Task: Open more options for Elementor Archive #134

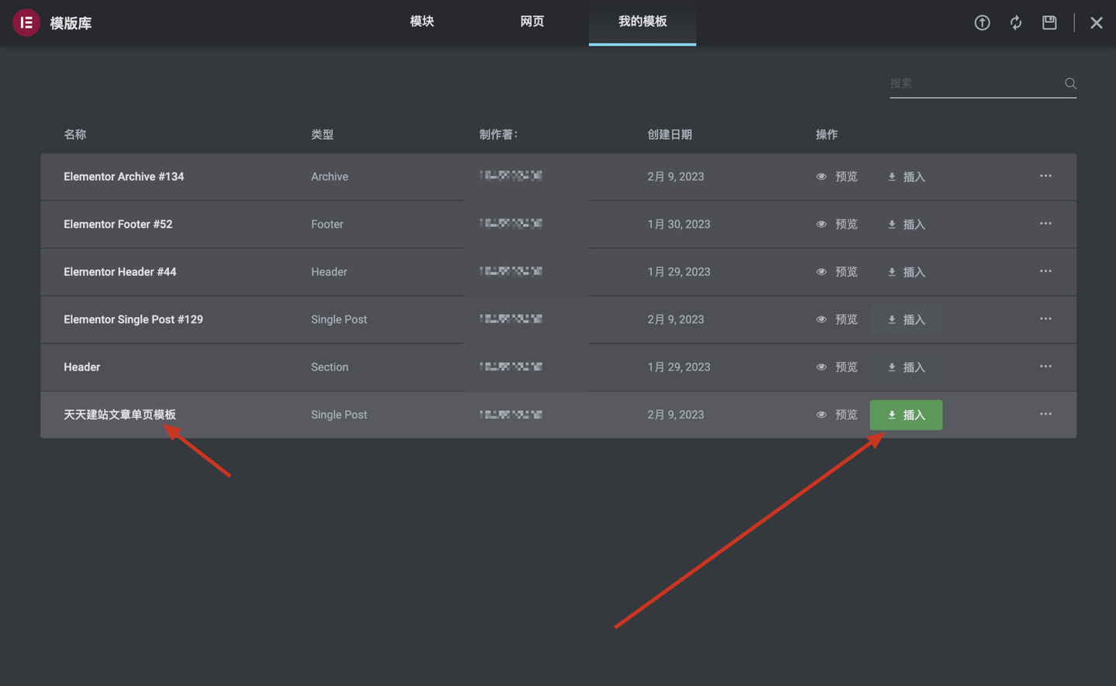Action: [x=1045, y=176]
